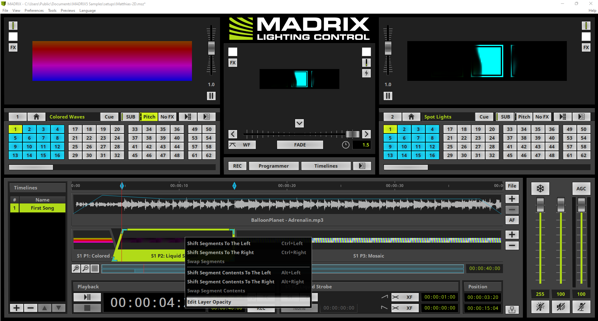Image resolution: width=598 pixels, height=321 pixels.
Task: Select Edit Layer Opacity
Action: pyautogui.click(x=248, y=302)
